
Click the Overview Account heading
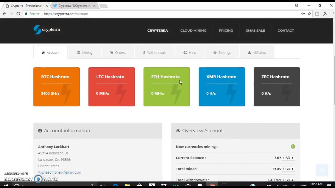(x=202, y=131)
